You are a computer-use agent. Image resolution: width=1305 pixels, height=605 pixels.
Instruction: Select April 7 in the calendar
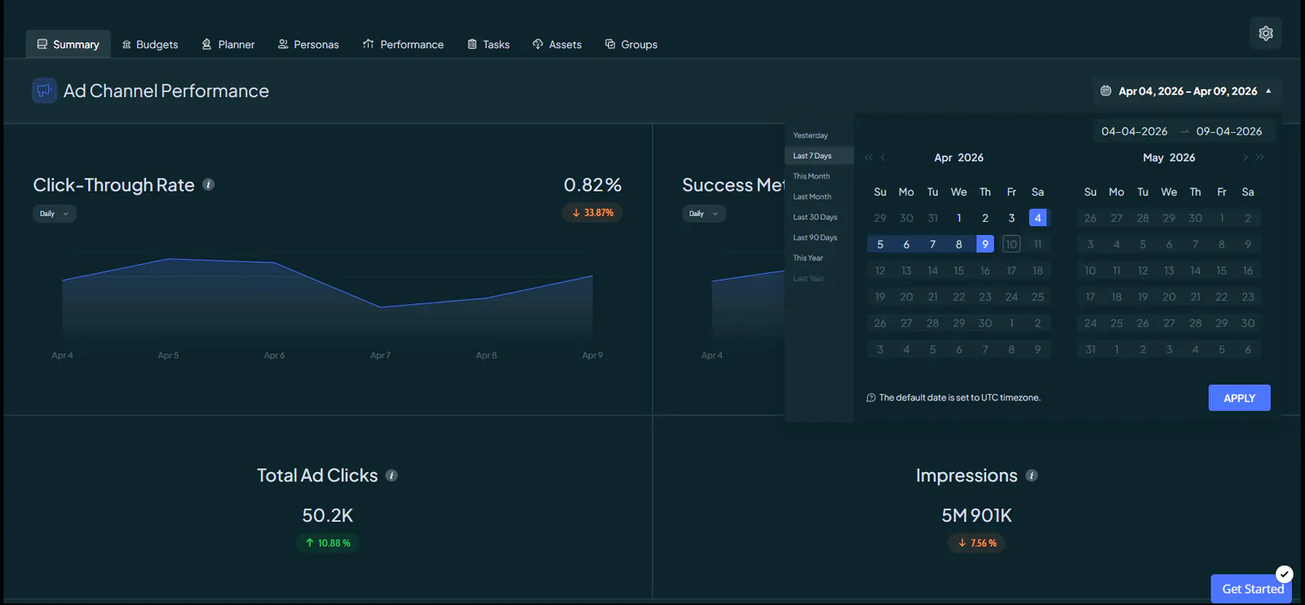932,244
